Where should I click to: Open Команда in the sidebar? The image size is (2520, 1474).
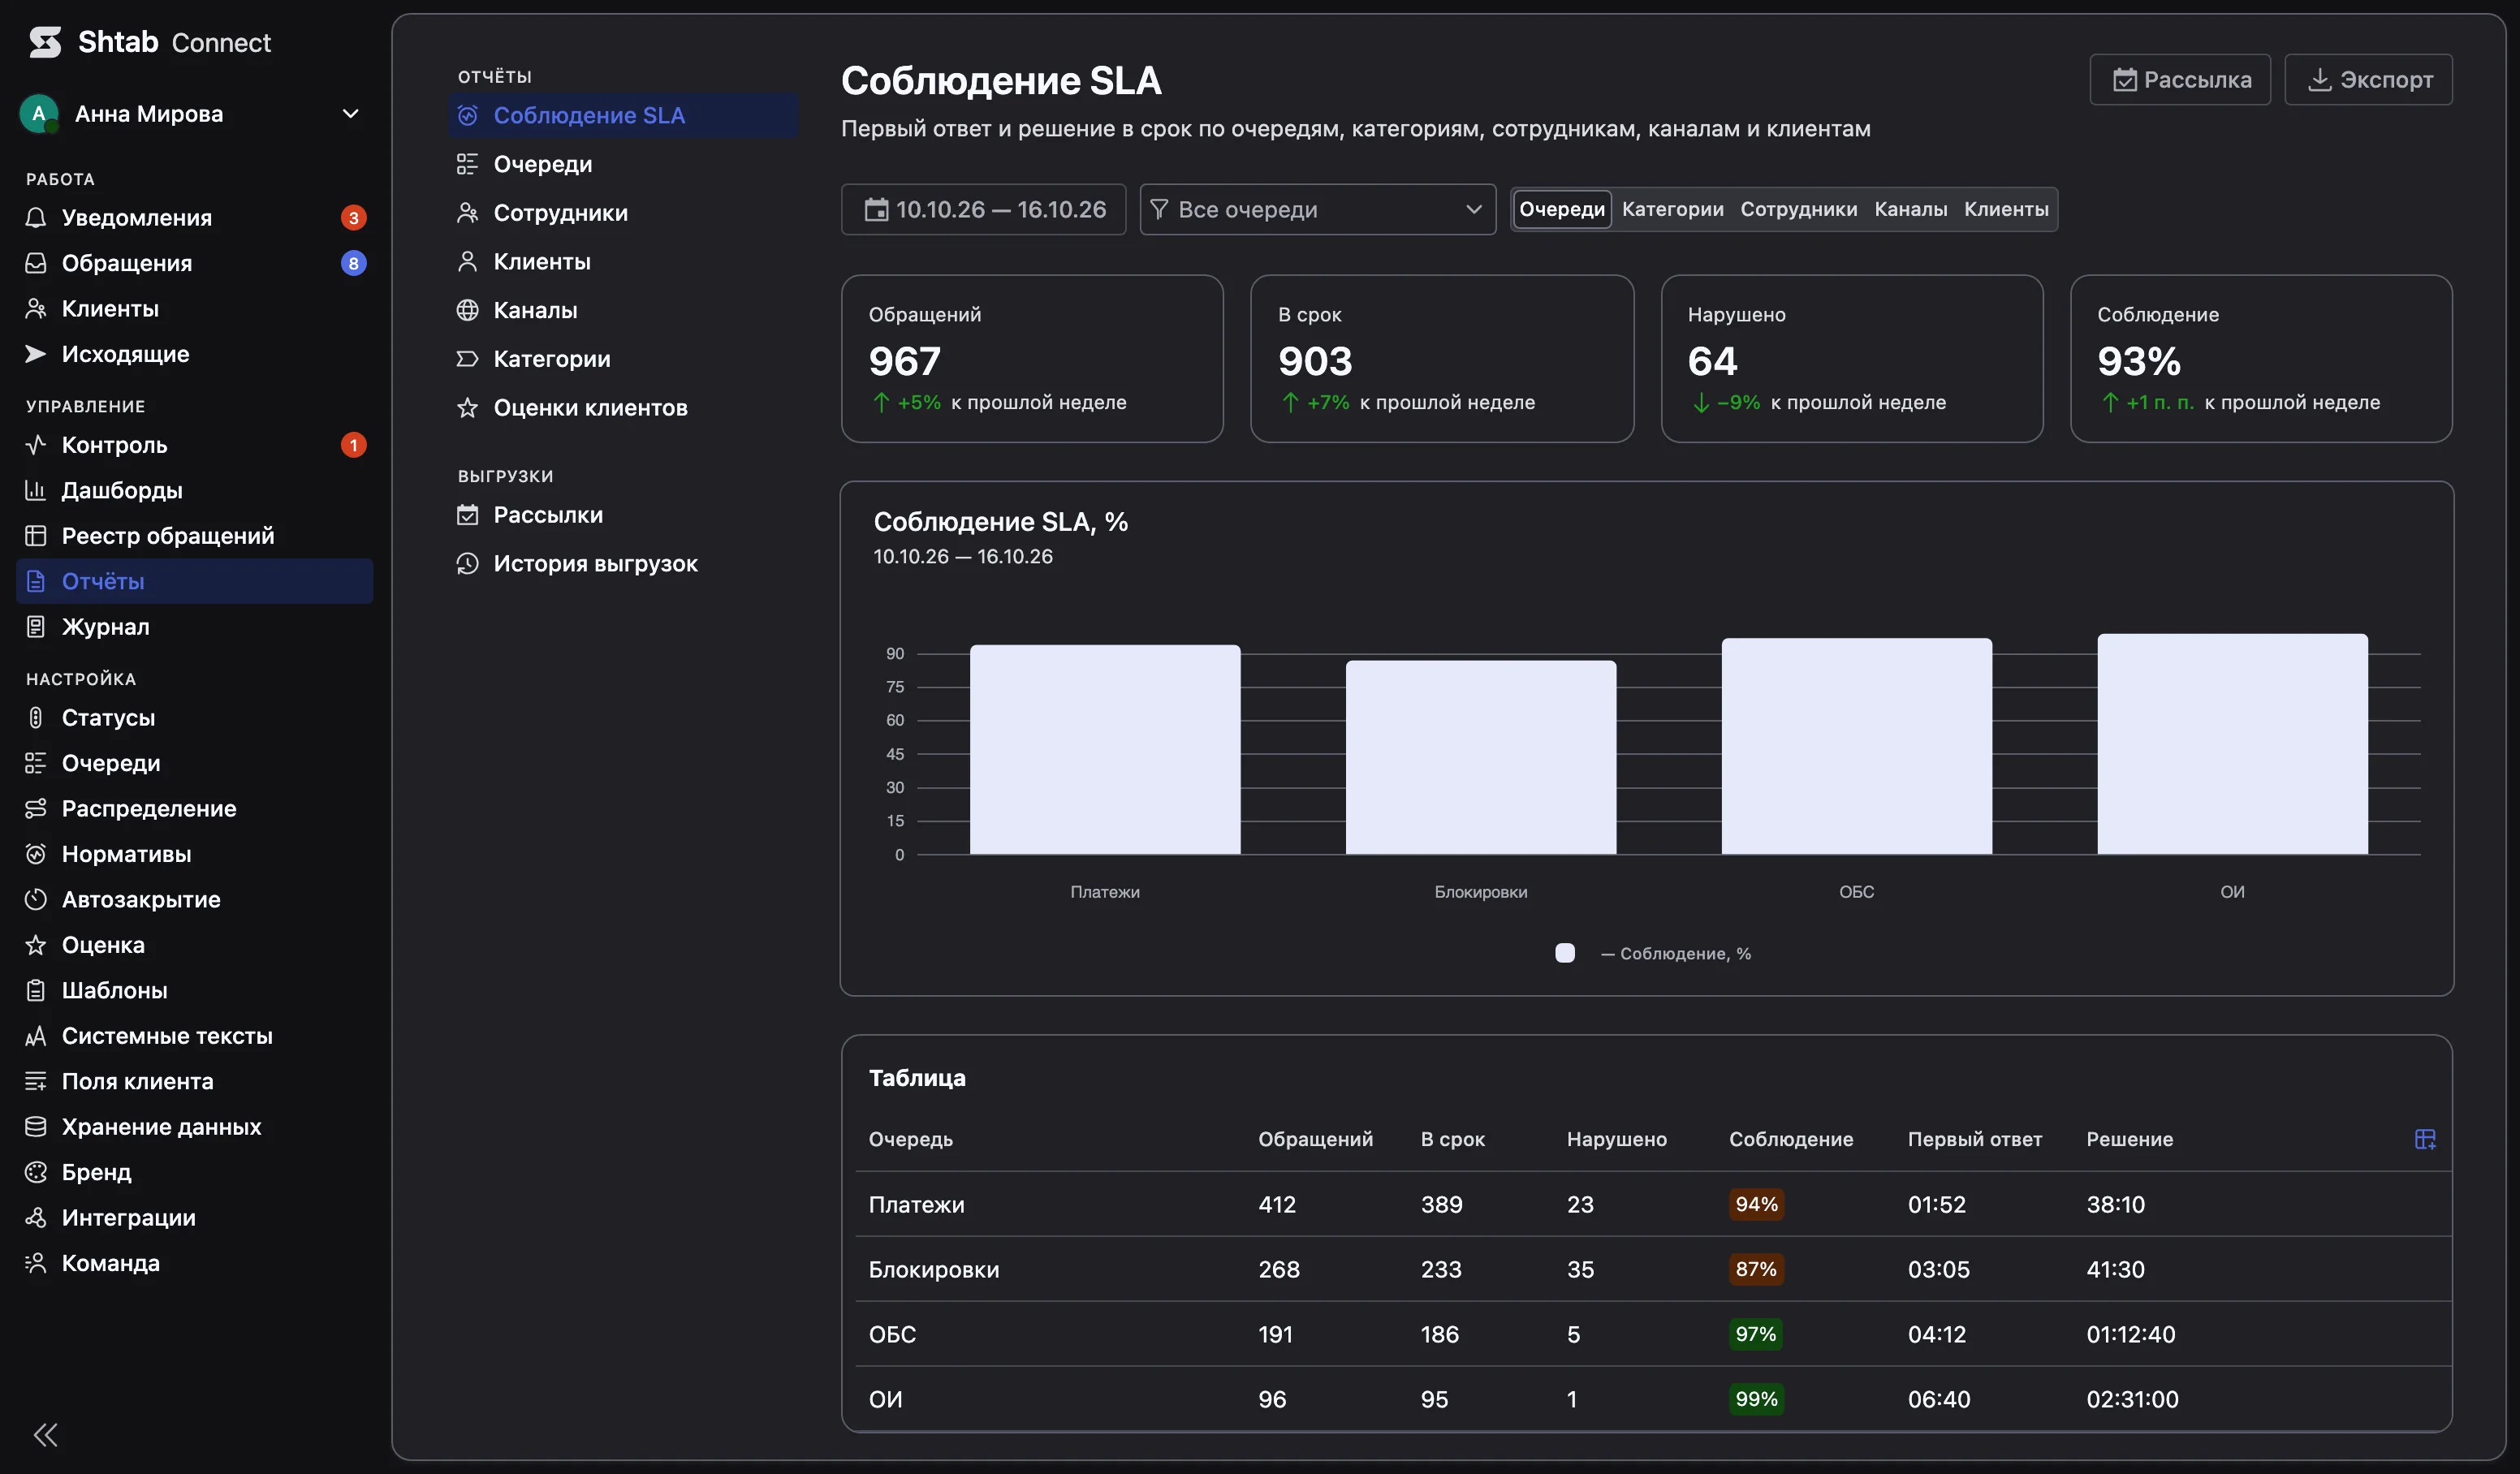pos(194,1263)
